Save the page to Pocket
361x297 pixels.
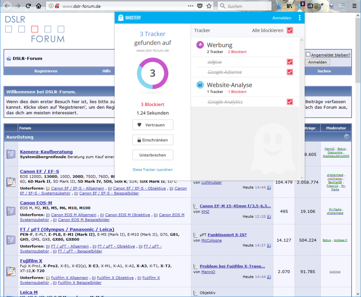(x=200, y=6)
